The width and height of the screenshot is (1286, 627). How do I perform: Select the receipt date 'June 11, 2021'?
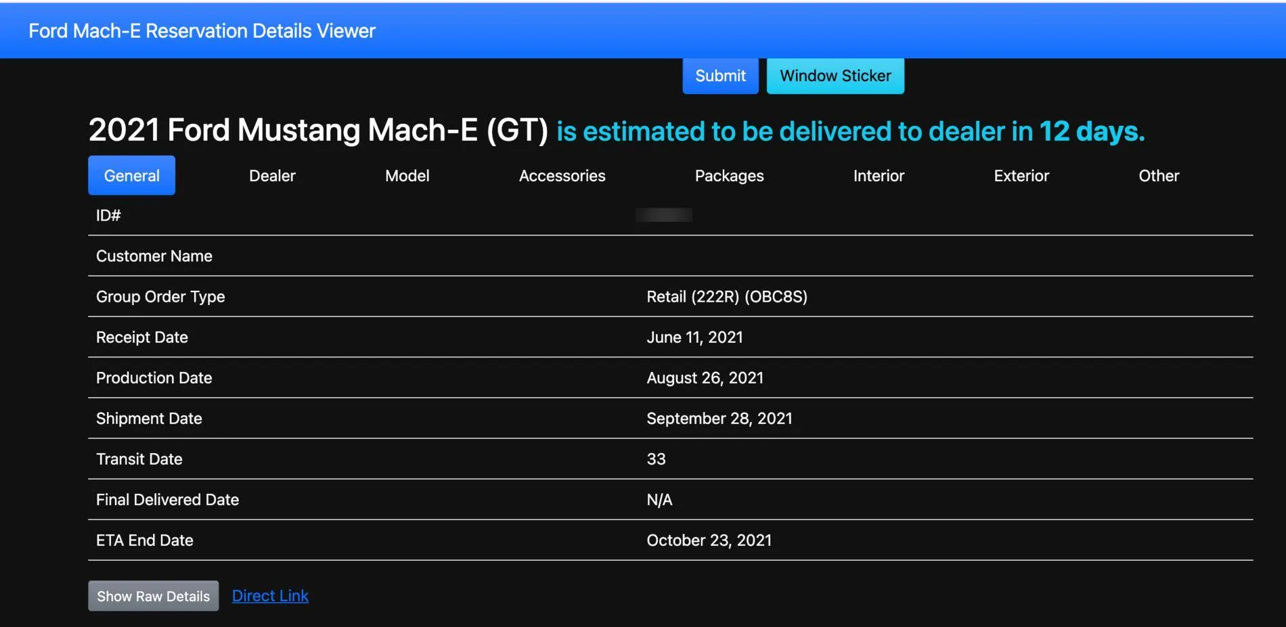point(694,338)
